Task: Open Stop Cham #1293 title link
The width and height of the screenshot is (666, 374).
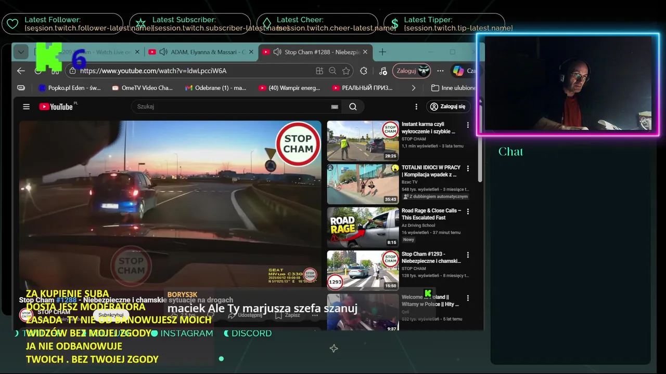Action: point(431,258)
